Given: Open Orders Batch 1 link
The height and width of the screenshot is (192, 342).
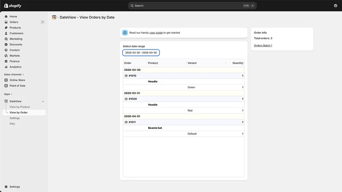Looking at the screenshot, I should point(263,46).
